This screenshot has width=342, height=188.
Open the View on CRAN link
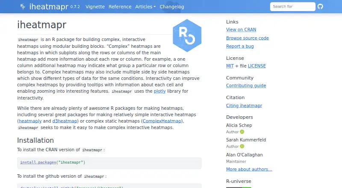241,29
